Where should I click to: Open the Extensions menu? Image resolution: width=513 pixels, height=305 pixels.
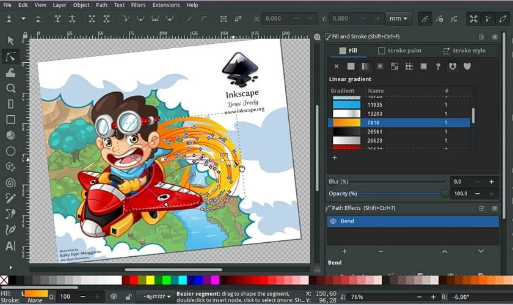tap(166, 5)
